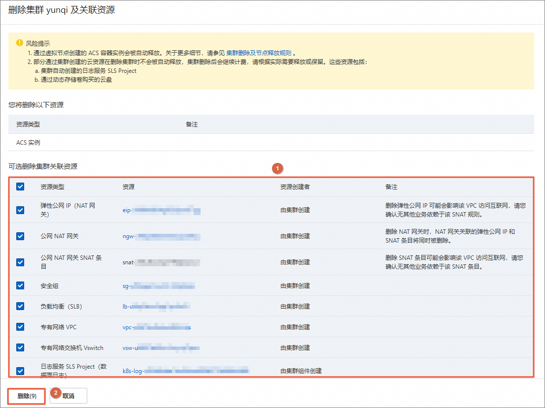Uncheck the 专有网络 VPC checkbox
This screenshot has width=545, height=408.
pyautogui.click(x=20, y=327)
